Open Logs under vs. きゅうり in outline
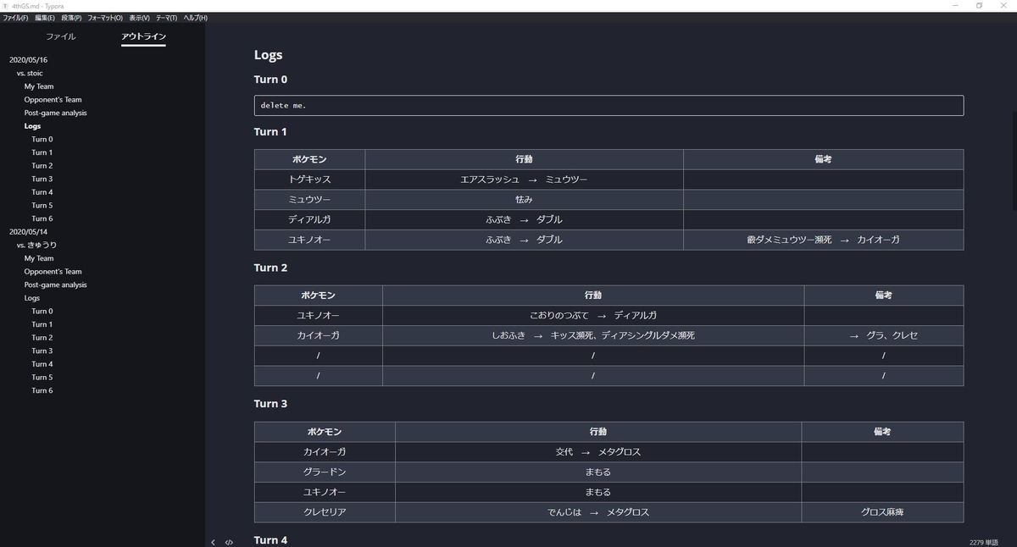 pyautogui.click(x=32, y=298)
